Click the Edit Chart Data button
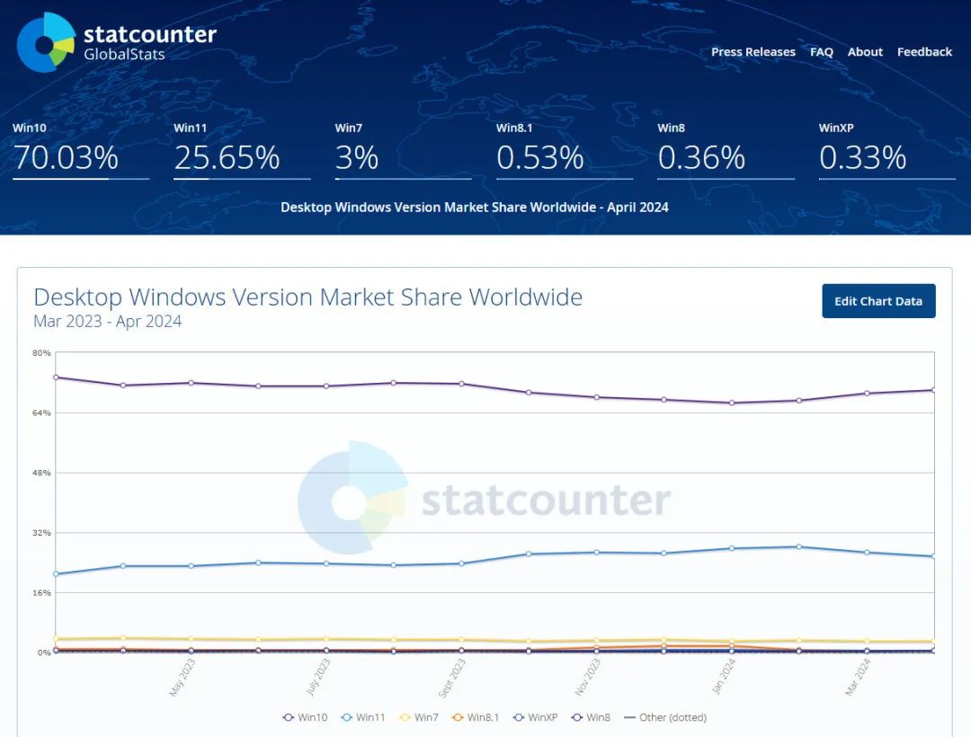The height and width of the screenshot is (737, 971). [x=878, y=301]
